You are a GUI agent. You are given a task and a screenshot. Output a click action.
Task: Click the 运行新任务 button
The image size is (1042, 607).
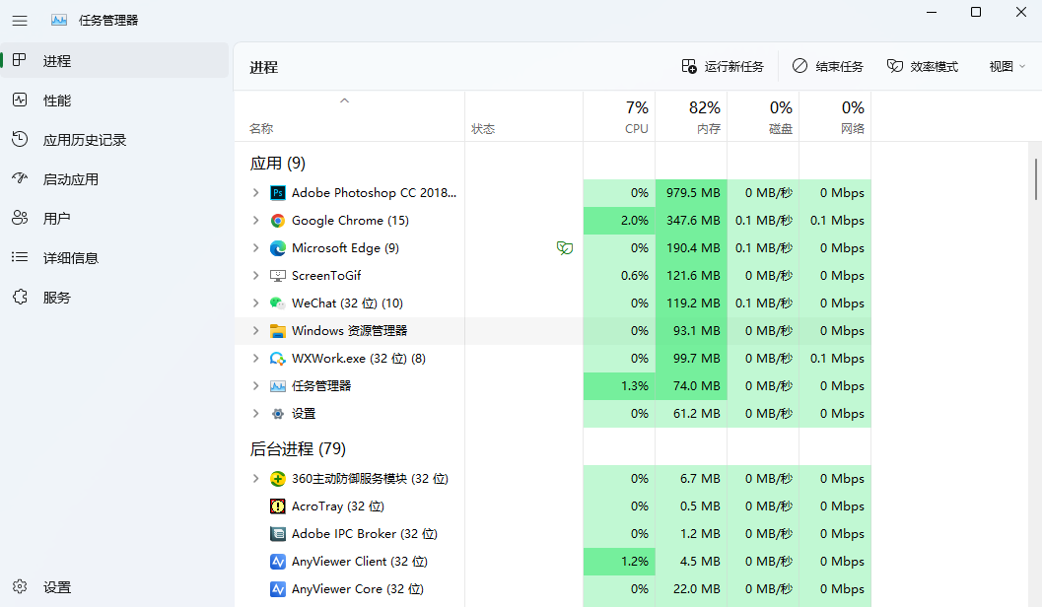coord(723,66)
